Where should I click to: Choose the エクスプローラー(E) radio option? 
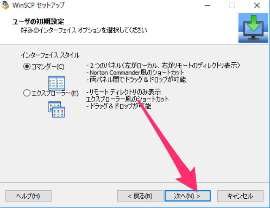(27, 93)
